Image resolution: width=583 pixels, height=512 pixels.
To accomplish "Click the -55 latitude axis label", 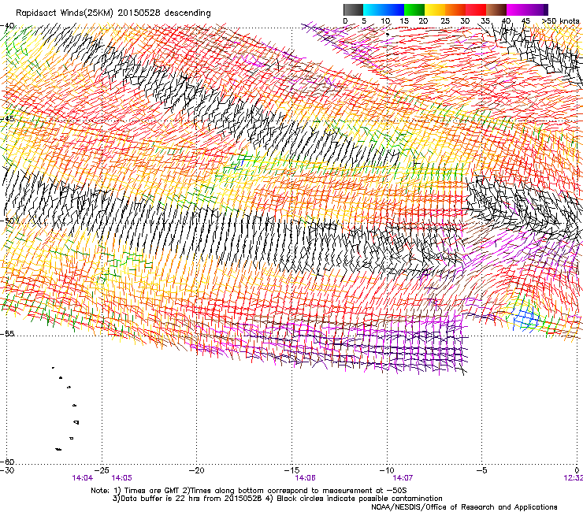I will click(7, 333).
